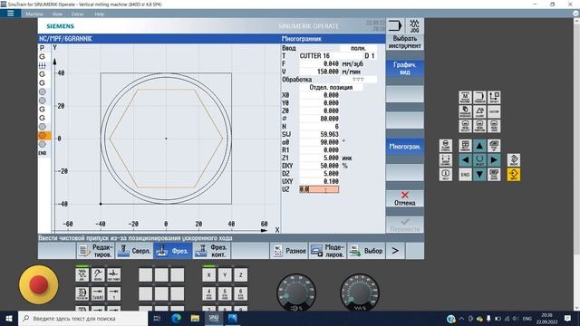Change the 'Отдел. позиция' position field
580x326 pixels.
coord(331,87)
